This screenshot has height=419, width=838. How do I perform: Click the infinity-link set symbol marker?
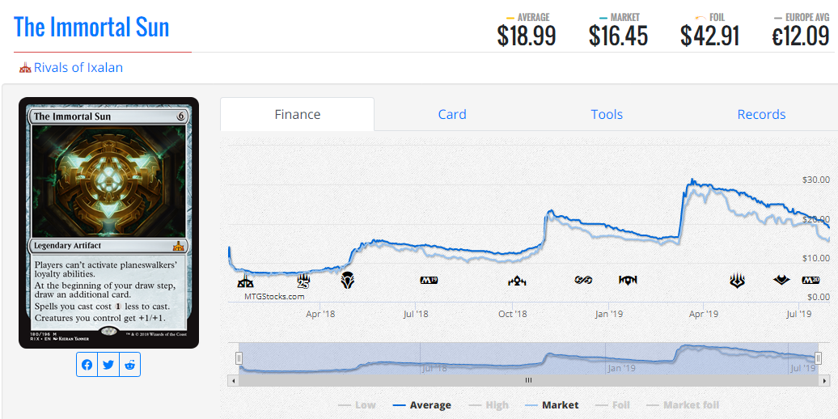(583, 280)
